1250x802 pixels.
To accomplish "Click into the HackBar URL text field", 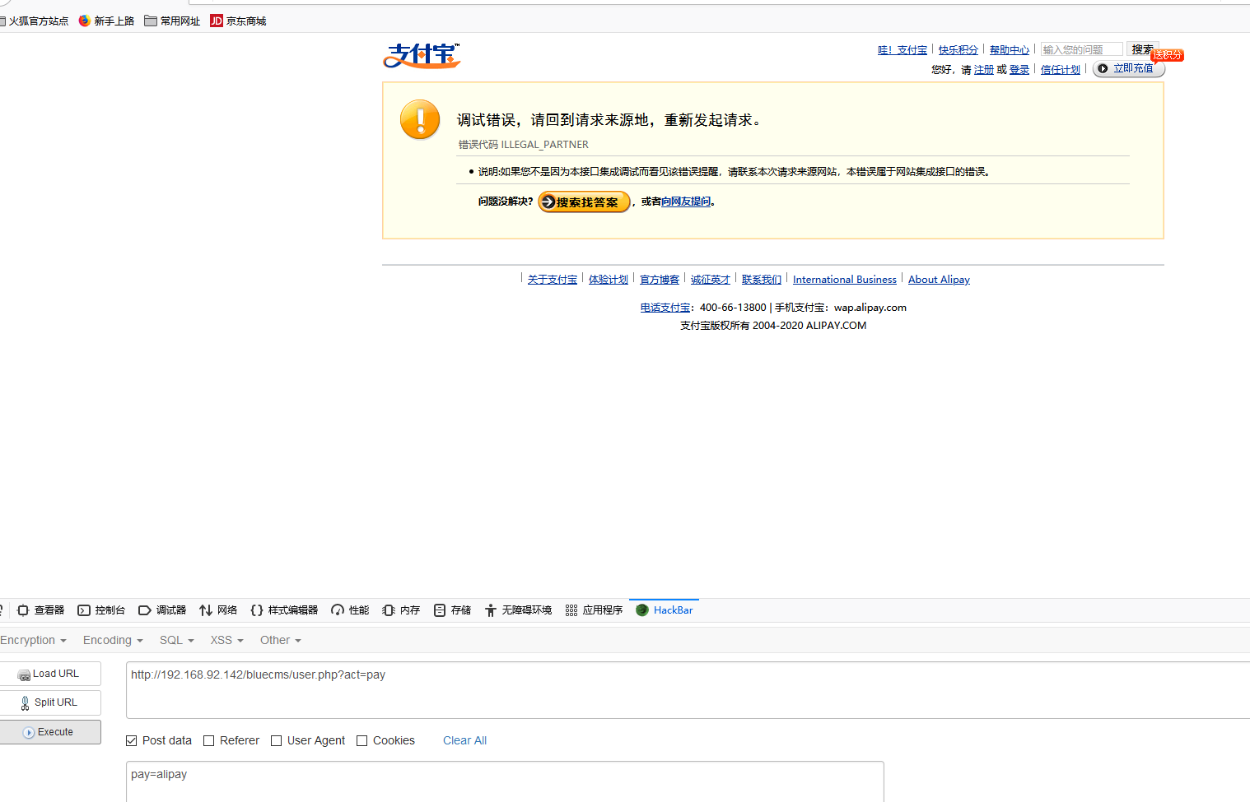I will tap(688, 690).
